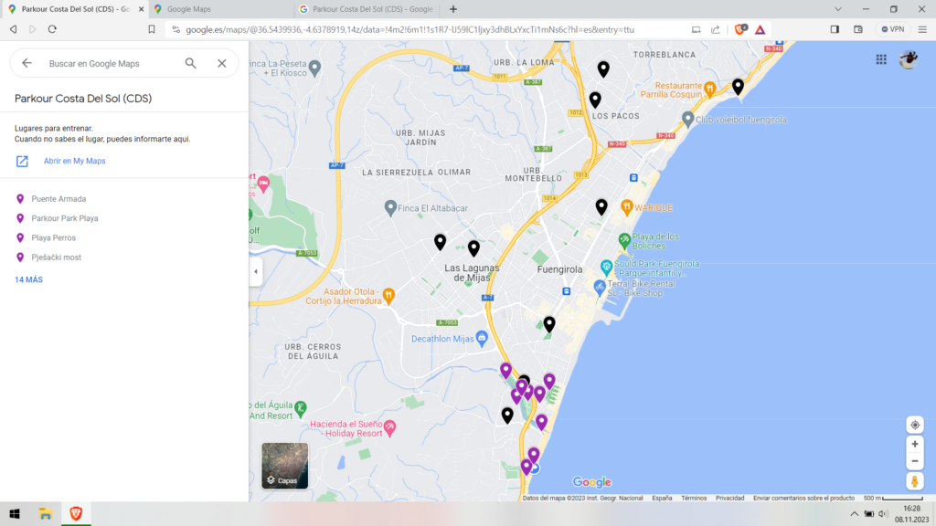Click the search magnifier icon in Maps
Image resolution: width=936 pixels, height=526 pixels.
[190, 63]
